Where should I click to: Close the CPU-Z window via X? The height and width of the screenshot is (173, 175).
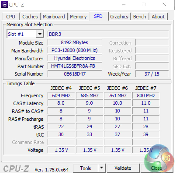click(x=164, y=4)
